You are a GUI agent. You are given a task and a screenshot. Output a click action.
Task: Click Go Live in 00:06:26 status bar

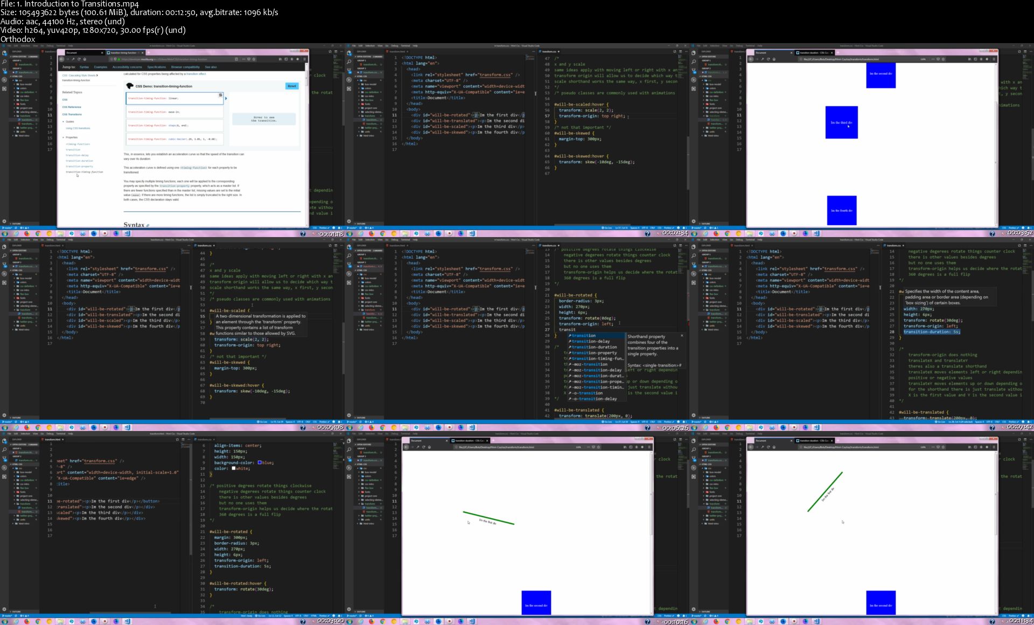tap(608, 422)
